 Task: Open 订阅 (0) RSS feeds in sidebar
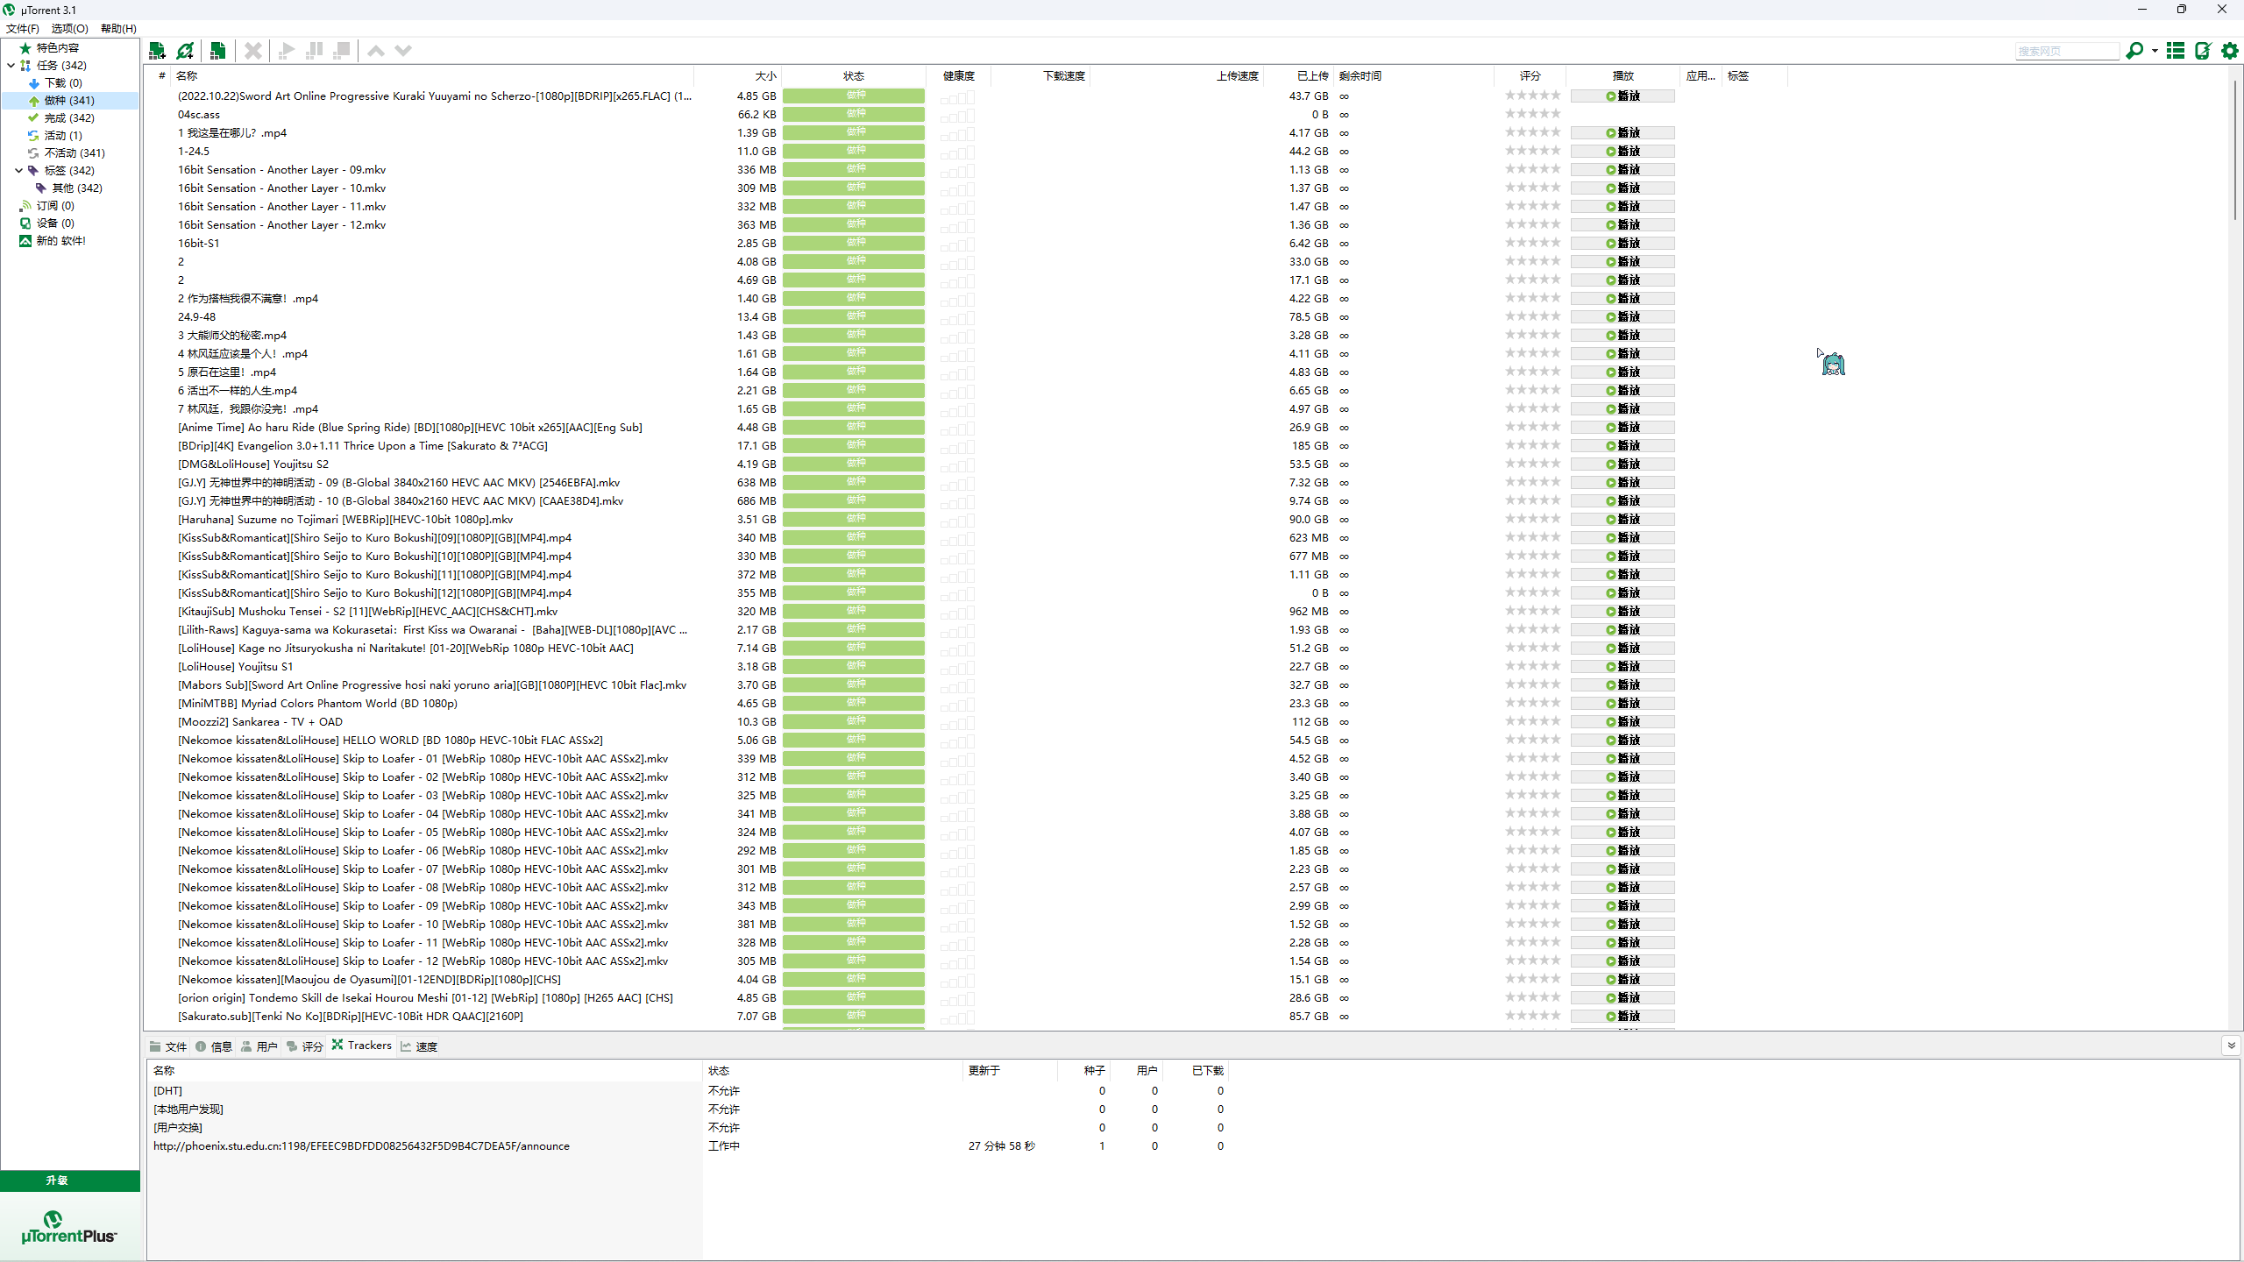tap(54, 206)
